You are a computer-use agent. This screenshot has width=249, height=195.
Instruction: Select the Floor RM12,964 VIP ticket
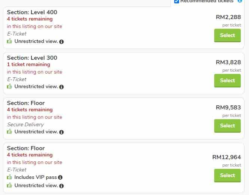[227, 176]
